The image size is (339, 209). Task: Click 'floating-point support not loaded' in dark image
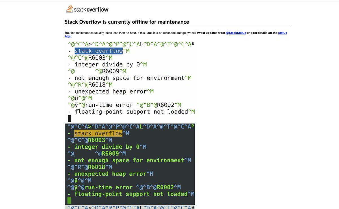131,194
